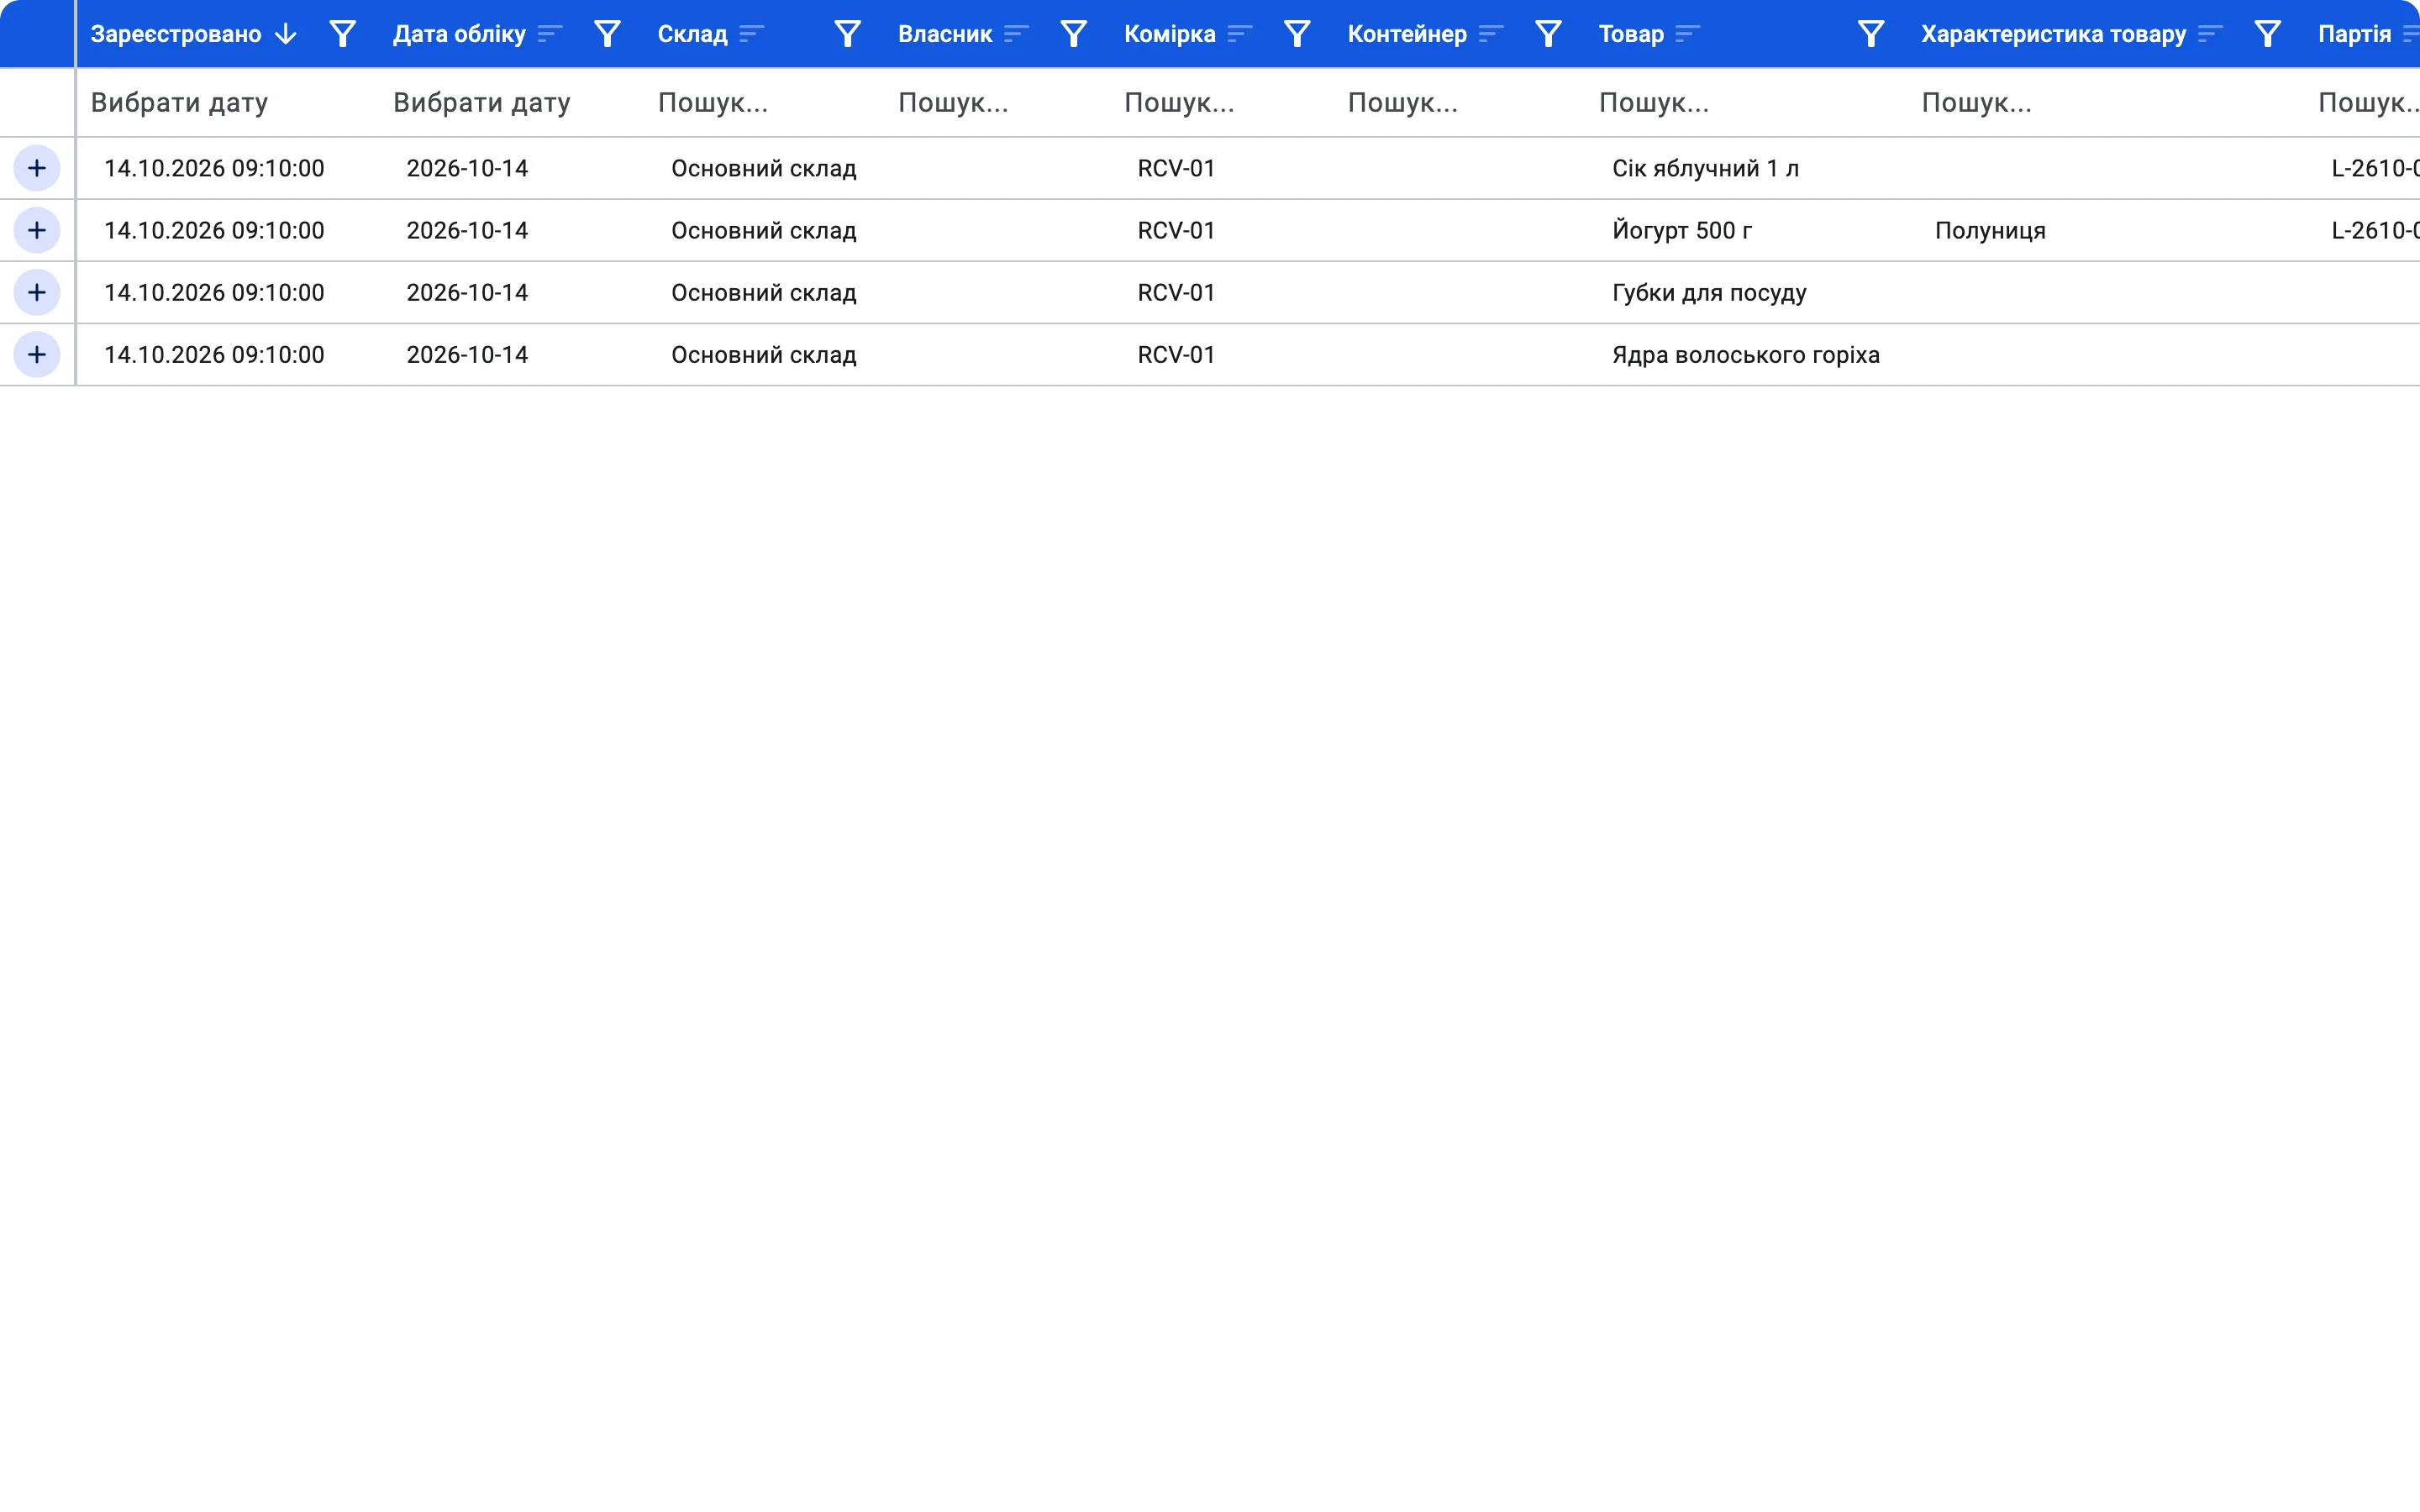The width and height of the screenshot is (2420, 1512).
Task: Toggle descending sort arrow on Зареєстровано
Action: (x=286, y=34)
